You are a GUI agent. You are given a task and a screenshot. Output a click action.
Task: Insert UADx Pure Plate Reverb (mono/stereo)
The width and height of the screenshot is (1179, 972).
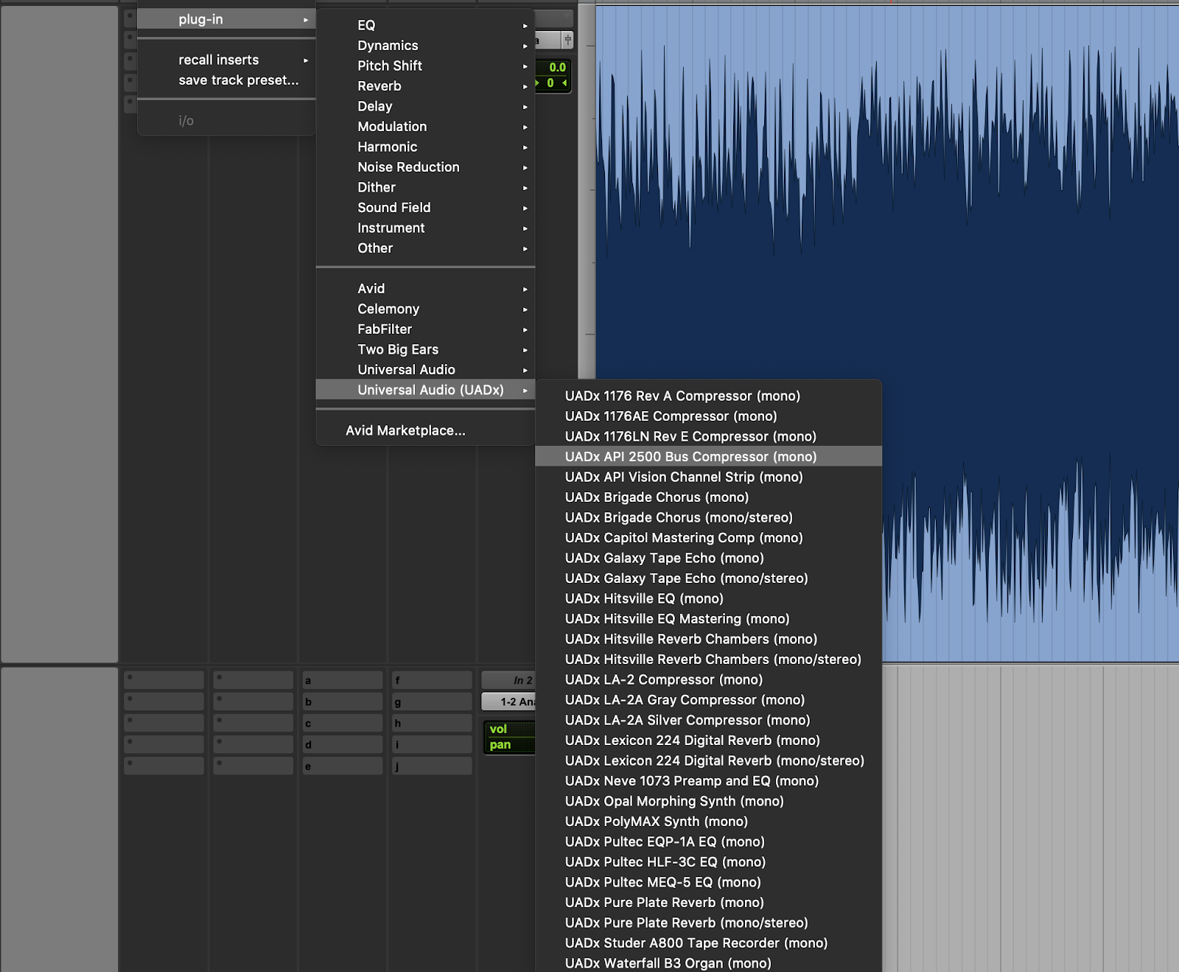pyautogui.click(x=708, y=923)
